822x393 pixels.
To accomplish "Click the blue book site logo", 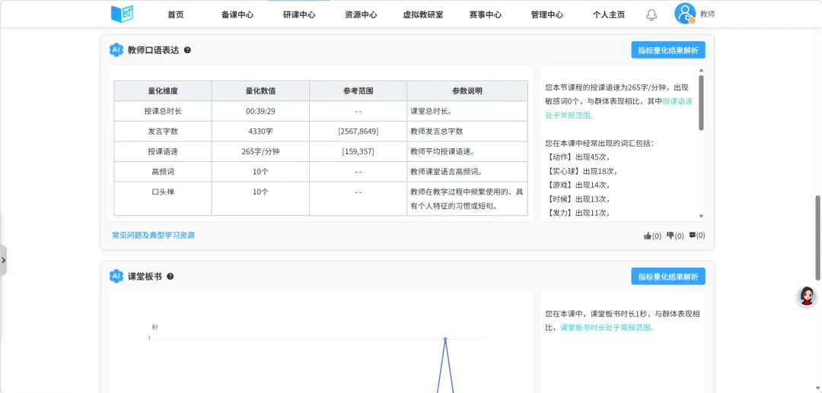I will 122,14.
